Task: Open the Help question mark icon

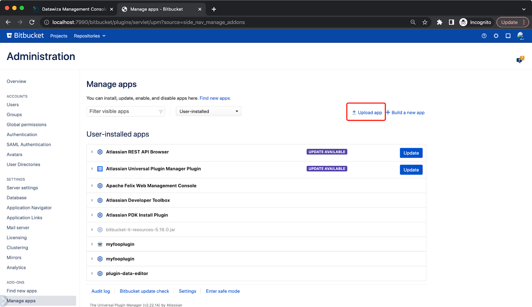Action: click(x=484, y=36)
